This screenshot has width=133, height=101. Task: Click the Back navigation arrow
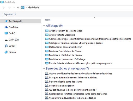[x=4, y=8]
